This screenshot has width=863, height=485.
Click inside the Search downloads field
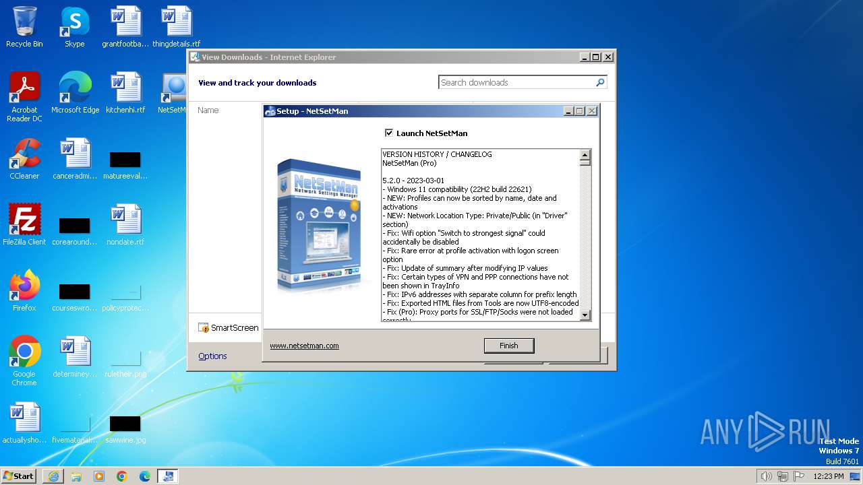pos(516,82)
